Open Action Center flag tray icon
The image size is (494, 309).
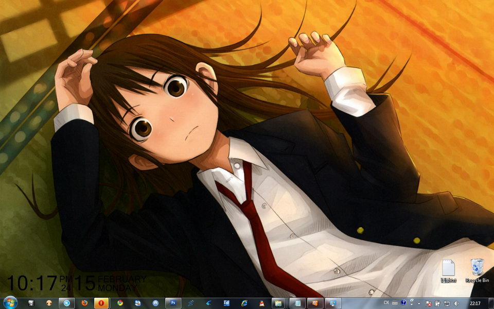(x=429, y=303)
